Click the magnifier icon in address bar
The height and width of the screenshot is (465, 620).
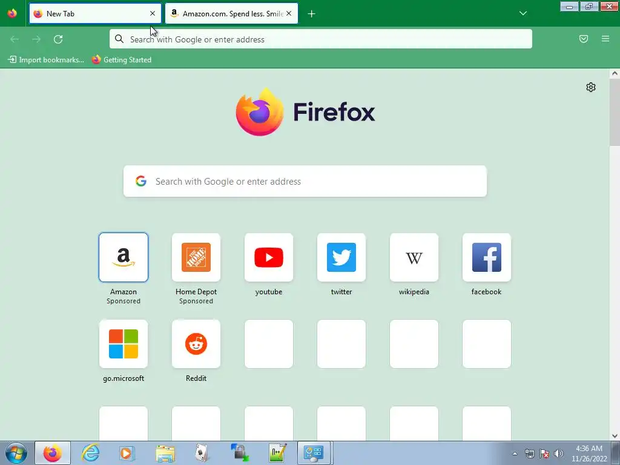tap(119, 39)
